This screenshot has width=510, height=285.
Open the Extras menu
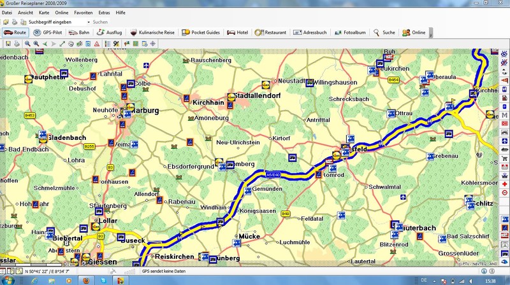click(104, 12)
